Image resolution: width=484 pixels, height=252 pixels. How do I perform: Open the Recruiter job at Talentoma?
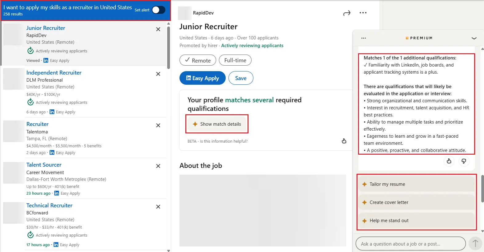(38, 124)
